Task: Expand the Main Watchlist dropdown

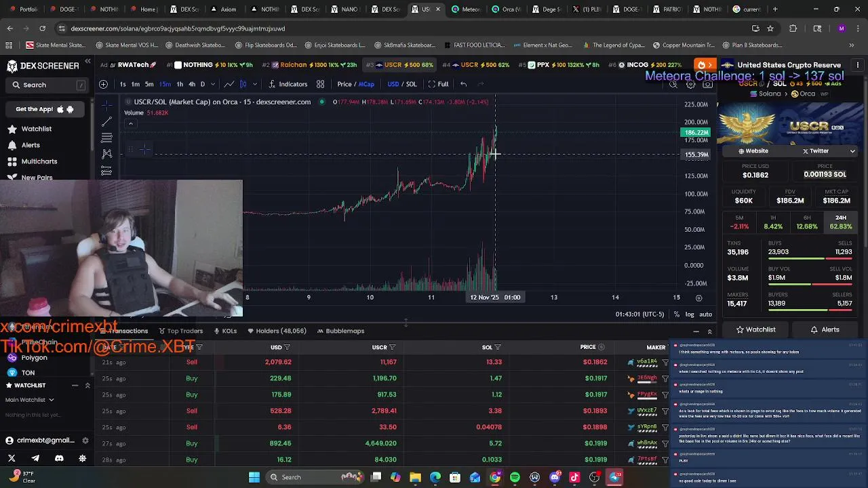Action: click(x=29, y=400)
